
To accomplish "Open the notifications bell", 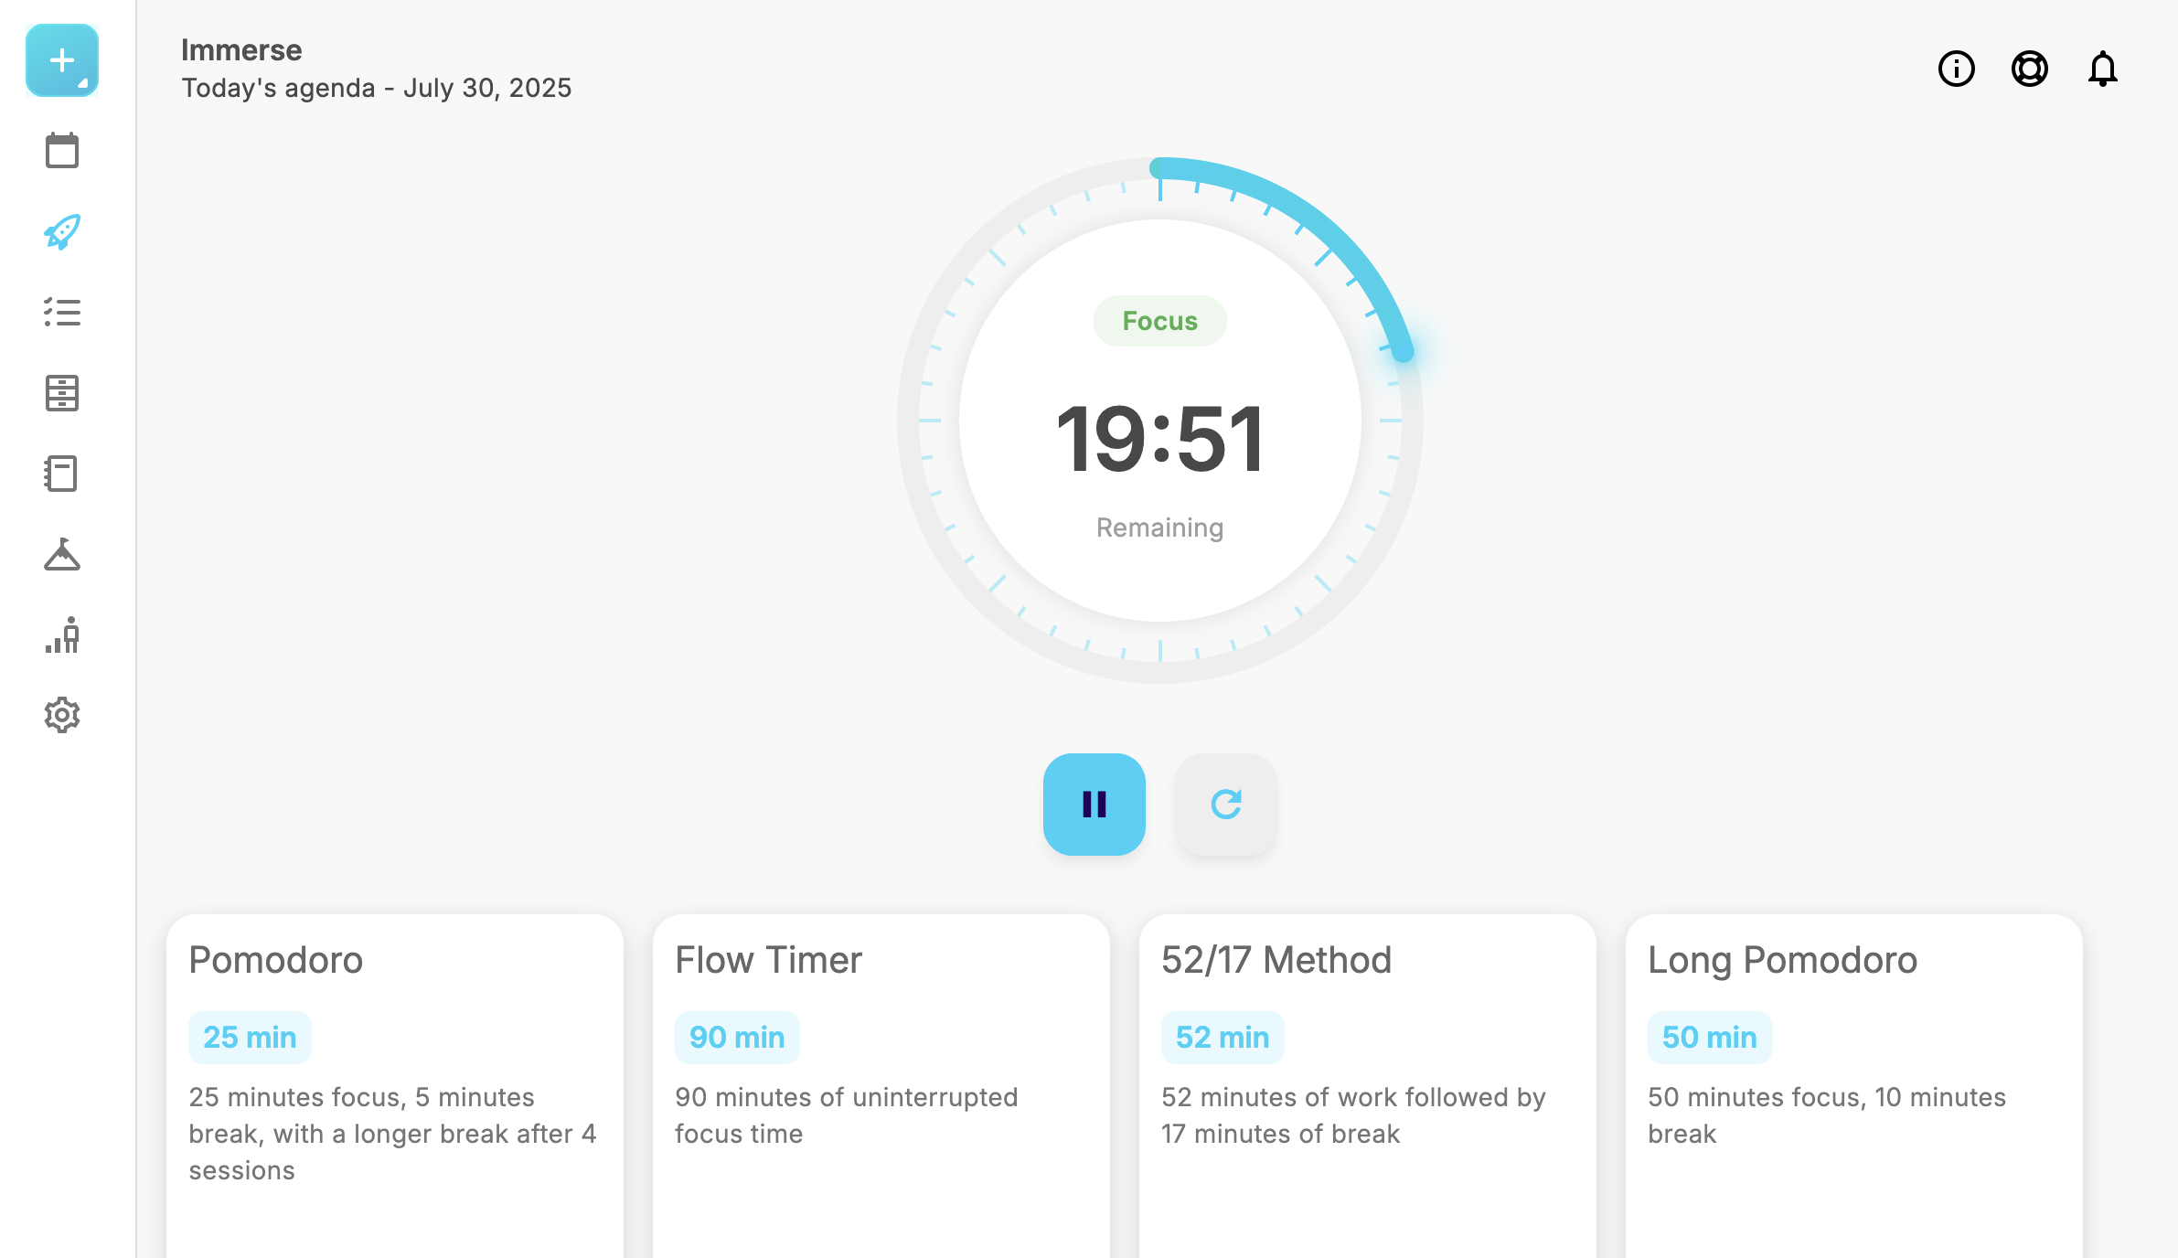I will coord(2103,69).
